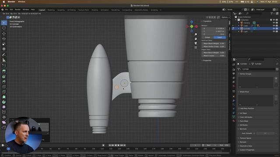Click the timeline play button
Viewport: 280px width, 157px height.
tap(119, 145)
